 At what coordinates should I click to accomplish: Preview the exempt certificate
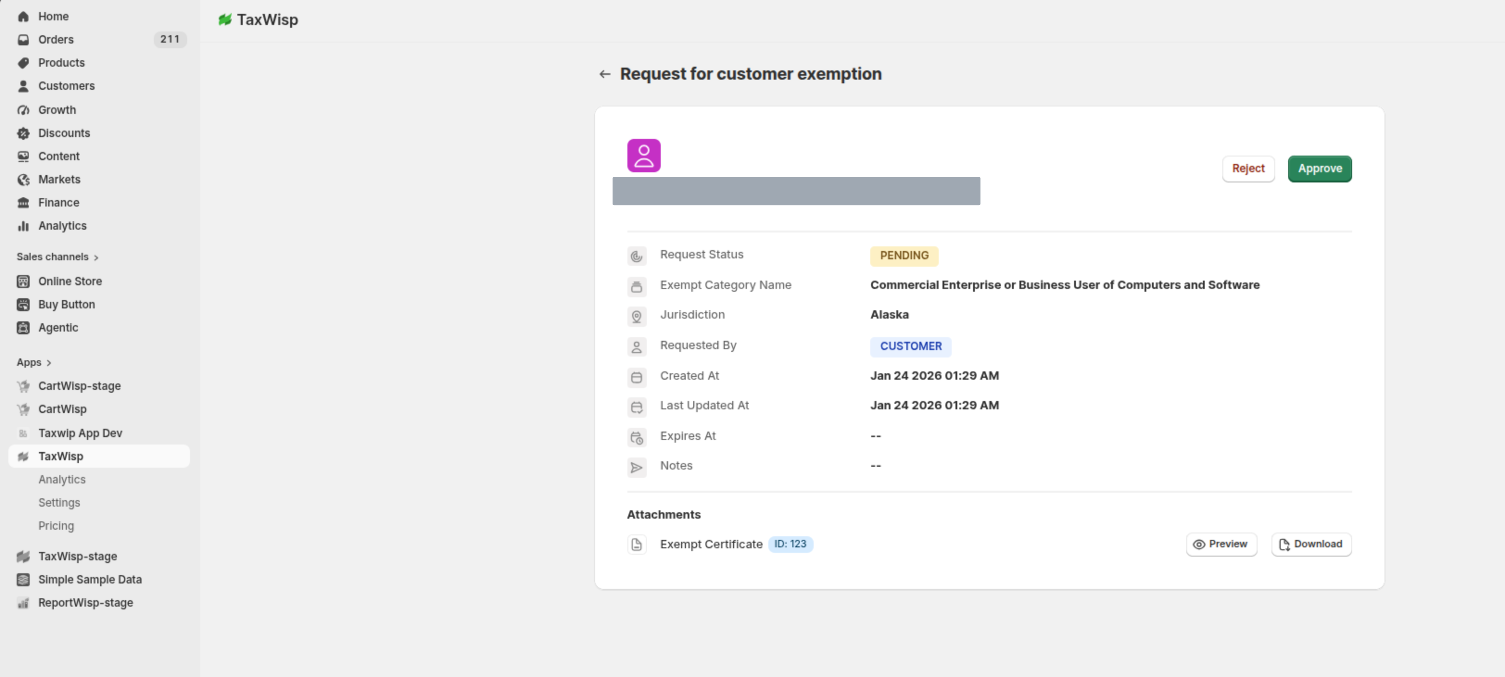1221,545
